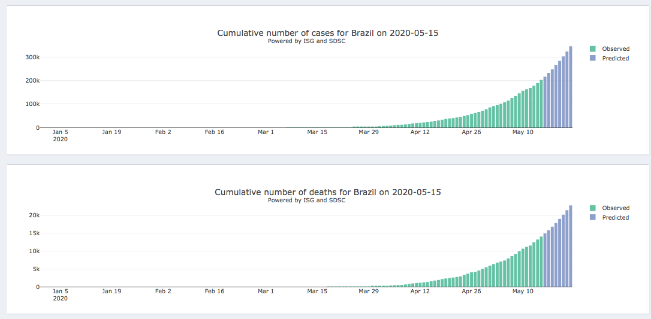This screenshot has width=651, height=319.
Task: Click Mar 1 x-axis label on deaths chart
Action: pos(266,291)
